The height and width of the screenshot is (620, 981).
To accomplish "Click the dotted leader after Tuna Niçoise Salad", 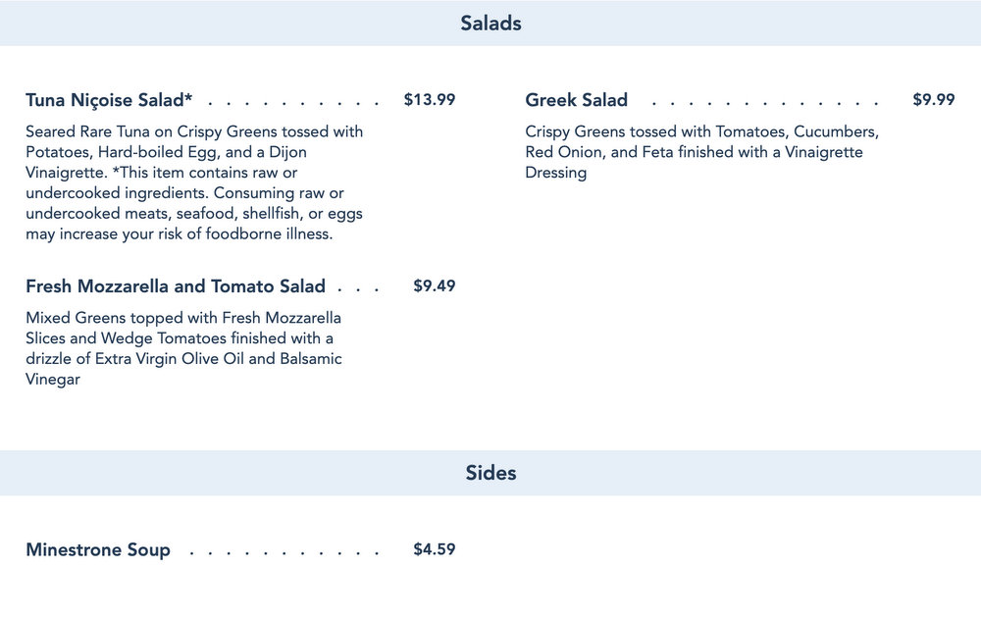I will point(294,102).
